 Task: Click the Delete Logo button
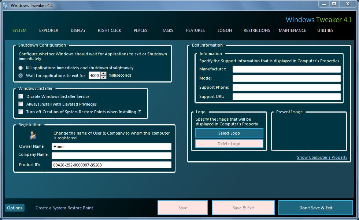click(x=229, y=144)
